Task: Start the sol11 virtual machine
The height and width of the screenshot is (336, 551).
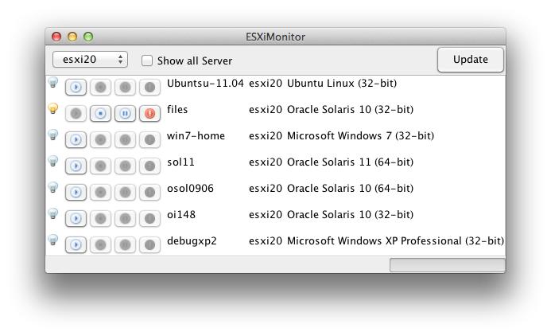Action: click(x=76, y=166)
